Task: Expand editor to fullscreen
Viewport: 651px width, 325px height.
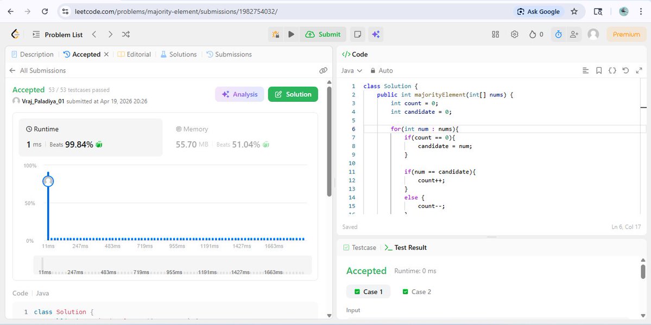Action: 639,71
